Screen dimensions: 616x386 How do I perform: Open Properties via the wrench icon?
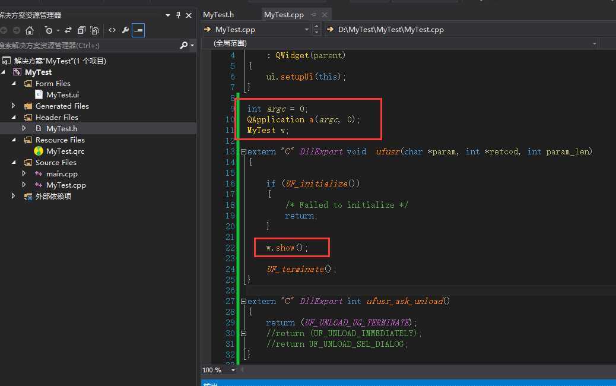click(x=125, y=30)
